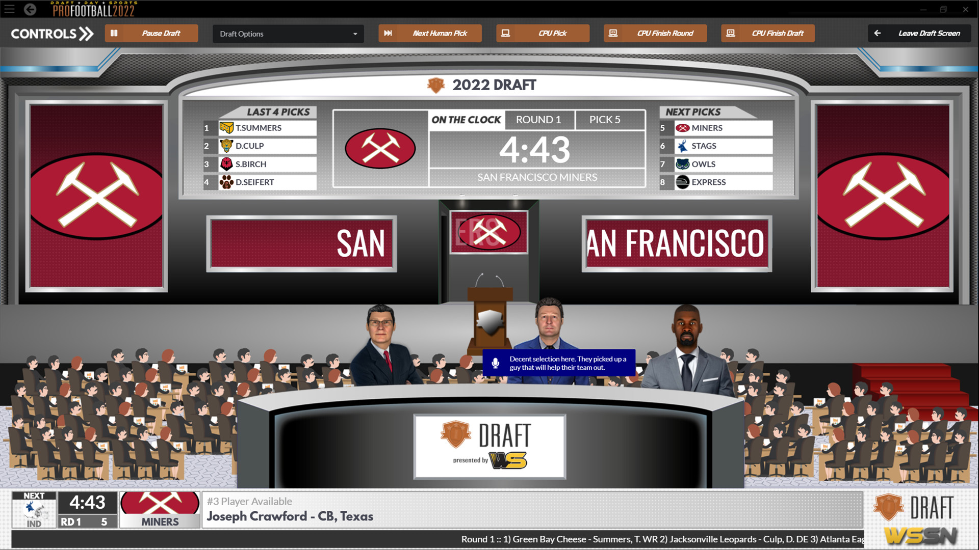Click the Owls next pick icon in queue

(x=681, y=163)
